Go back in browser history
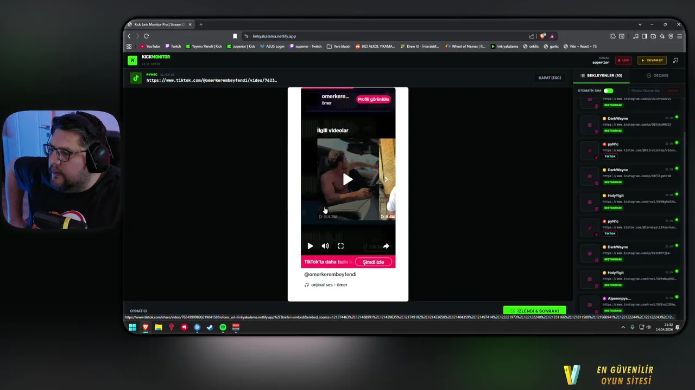 (129, 36)
